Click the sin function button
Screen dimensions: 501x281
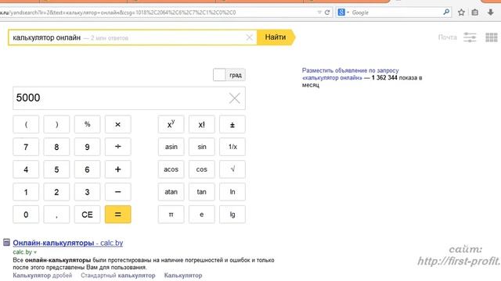pyautogui.click(x=202, y=147)
